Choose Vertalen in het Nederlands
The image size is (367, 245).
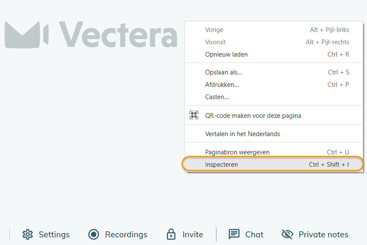click(x=242, y=134)
